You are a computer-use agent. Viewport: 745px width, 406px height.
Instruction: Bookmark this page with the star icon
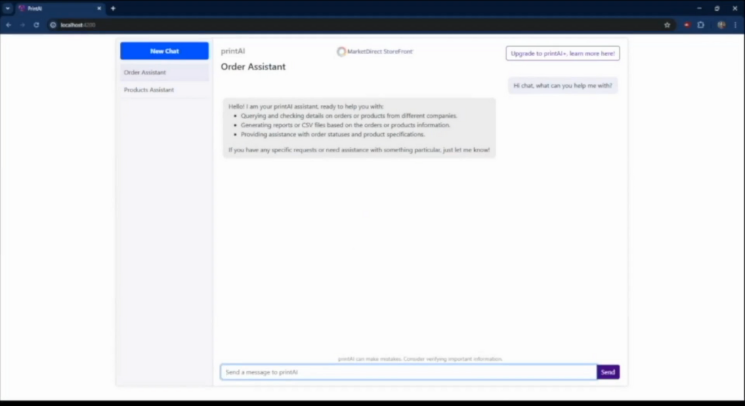[667, 25]
